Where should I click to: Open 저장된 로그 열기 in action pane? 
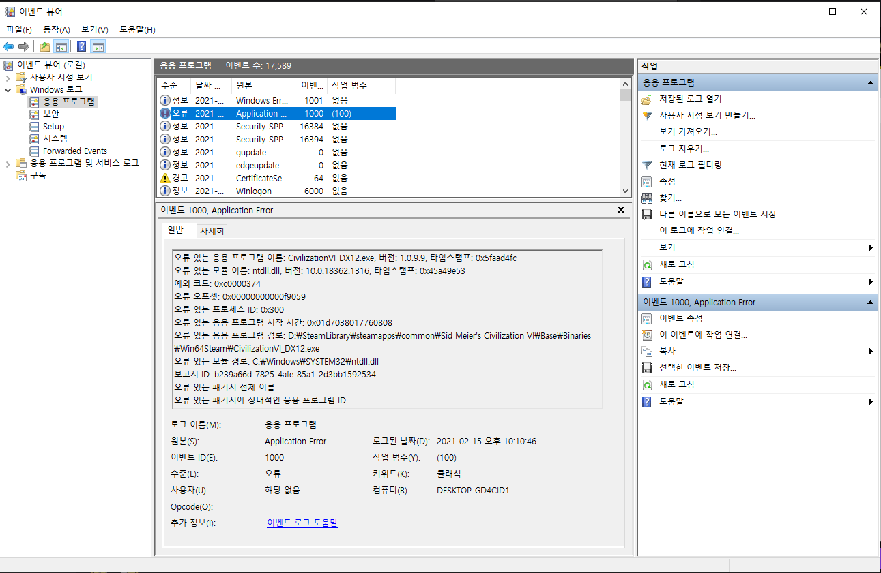pos(693,99)
